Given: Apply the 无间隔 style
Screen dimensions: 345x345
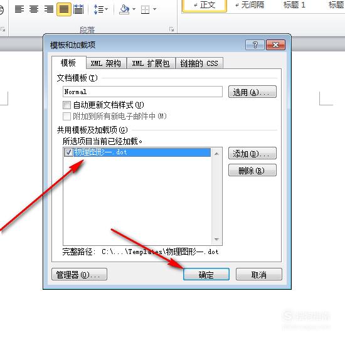Looking at the screenshot, I should (x=250, y=5).
